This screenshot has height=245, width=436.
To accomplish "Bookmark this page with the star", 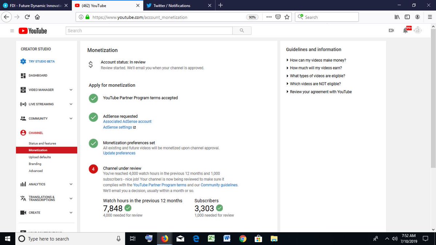I will click(287, 17).
